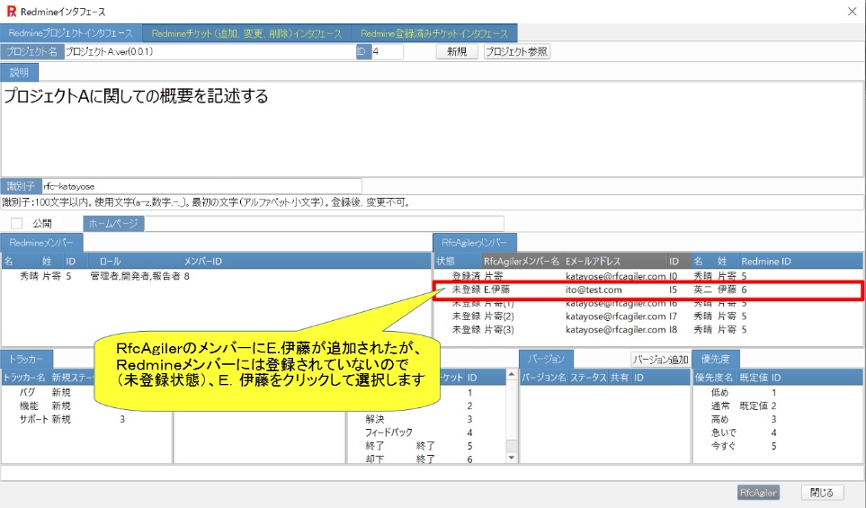The height and width of the screenshot is (508, 866).
Task: Click the Redmine app icon in title bar
Action: pyautogui.click(x=11, y=11)
